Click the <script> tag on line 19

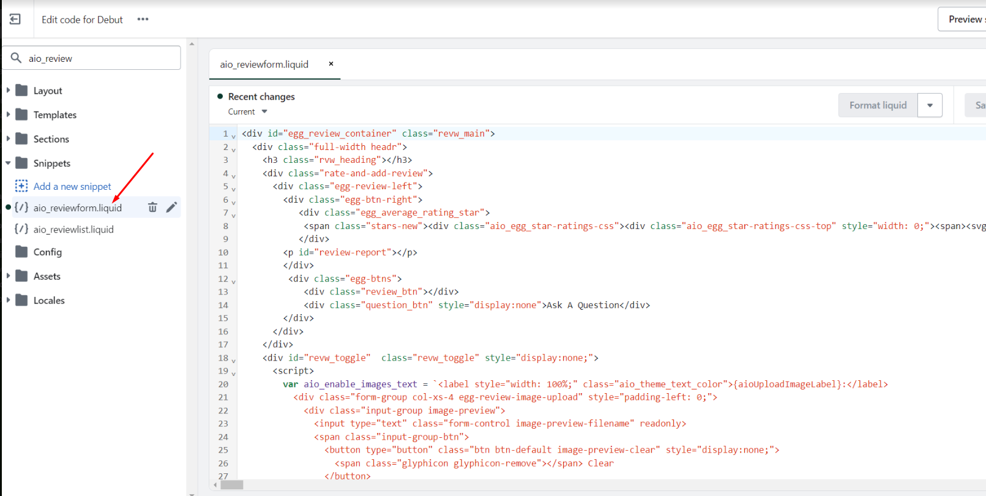pyautogui.click(x=293, y=371)
